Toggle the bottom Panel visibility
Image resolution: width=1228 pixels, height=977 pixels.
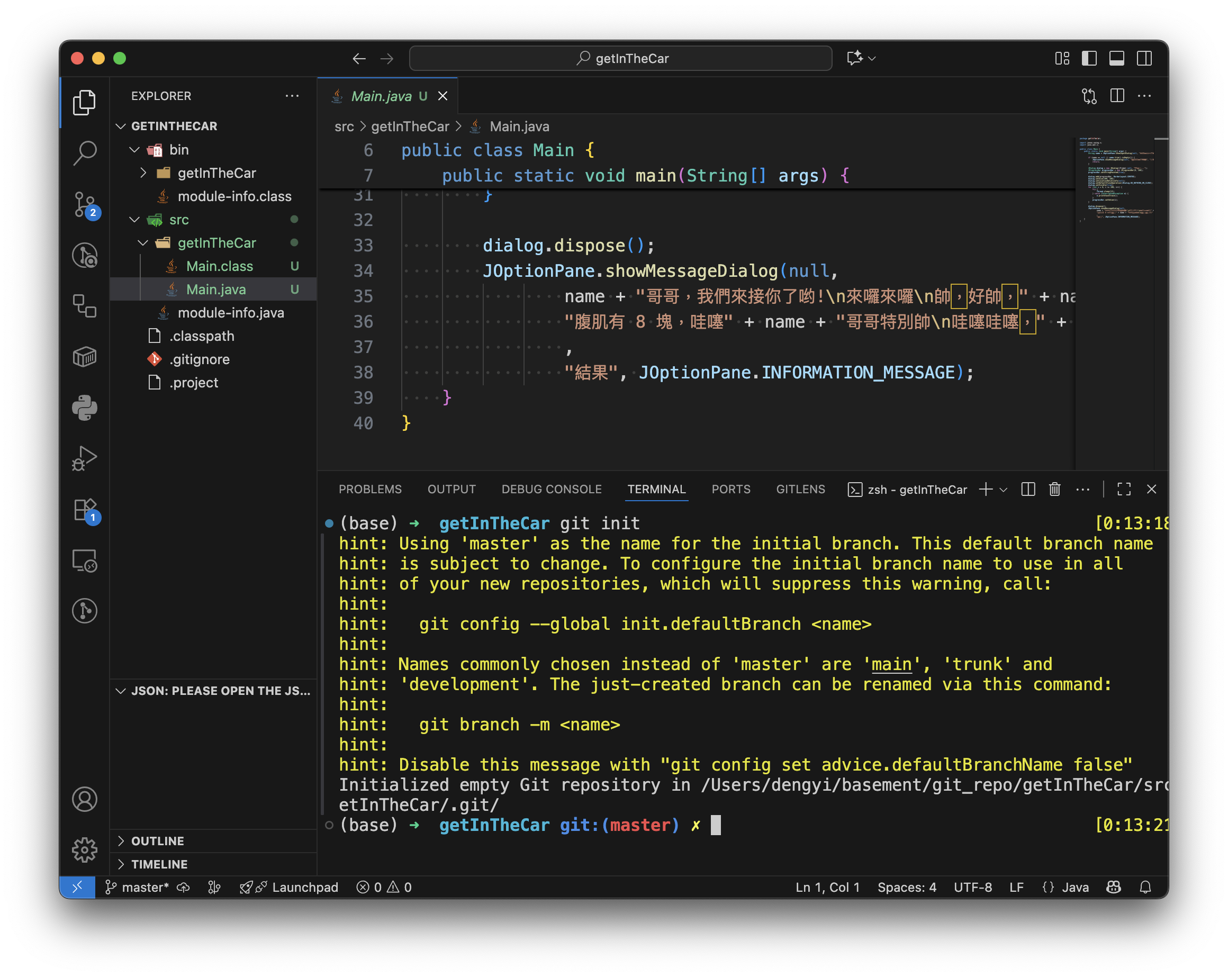(x=1116, y=58)
